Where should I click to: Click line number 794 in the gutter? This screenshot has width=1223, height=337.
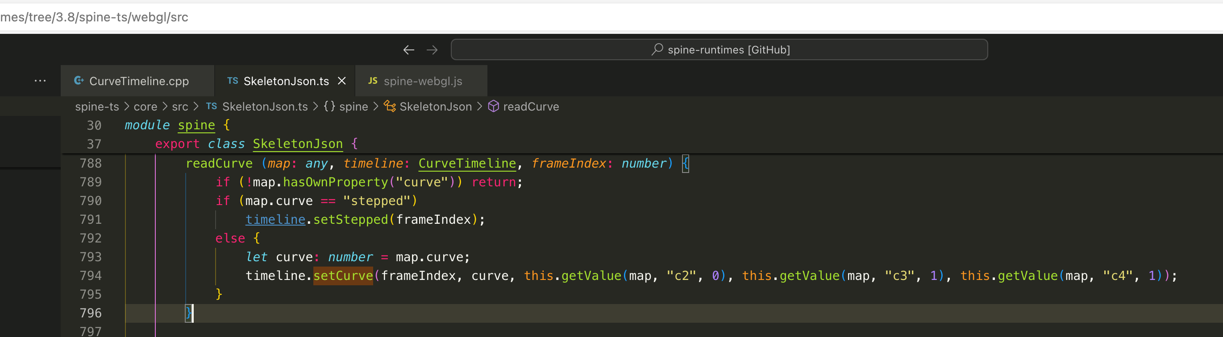pyautogui.click(x=91, y=275)
